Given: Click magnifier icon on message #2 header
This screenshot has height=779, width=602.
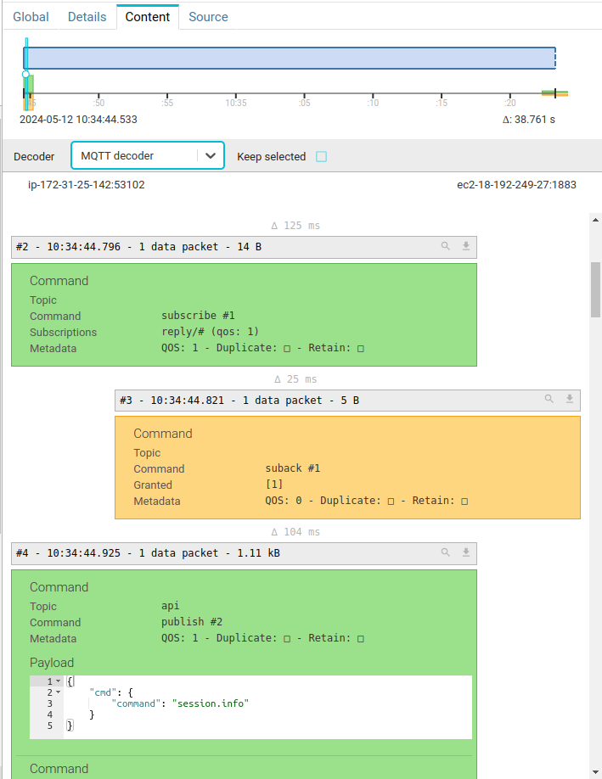Looking at the screenshot, I should [446, 246].
